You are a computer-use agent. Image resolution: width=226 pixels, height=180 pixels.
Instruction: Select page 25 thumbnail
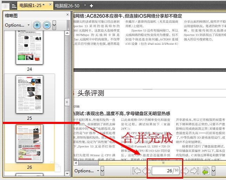click(29, 95)
